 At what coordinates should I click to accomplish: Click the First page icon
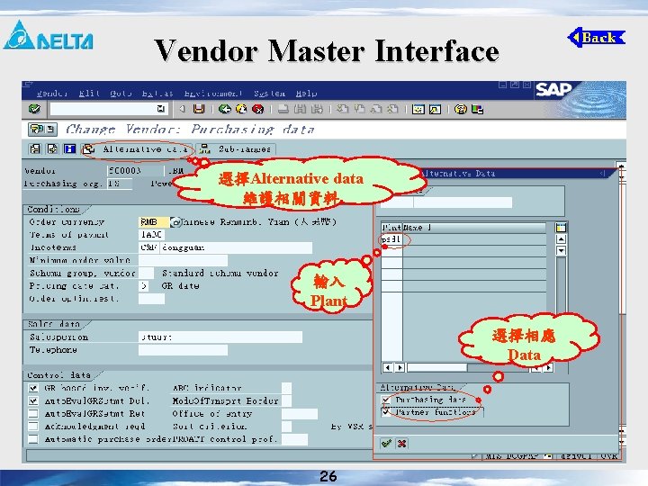342,109
